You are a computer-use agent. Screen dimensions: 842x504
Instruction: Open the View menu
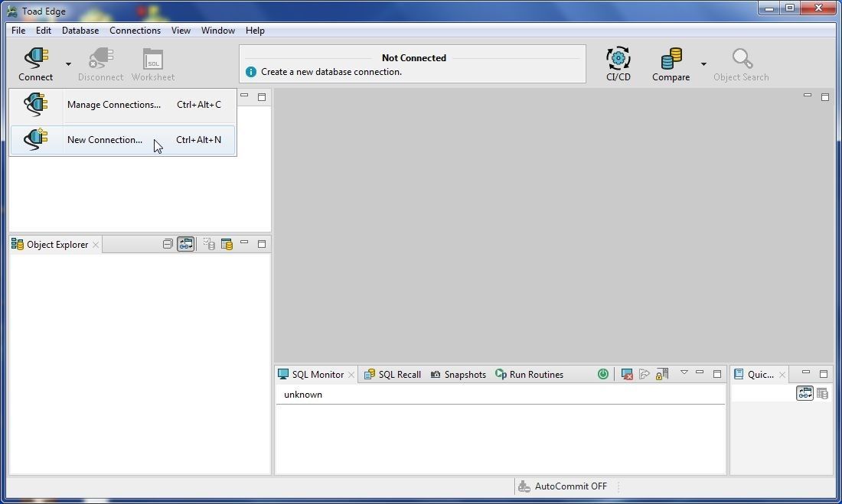click(181, 31)
